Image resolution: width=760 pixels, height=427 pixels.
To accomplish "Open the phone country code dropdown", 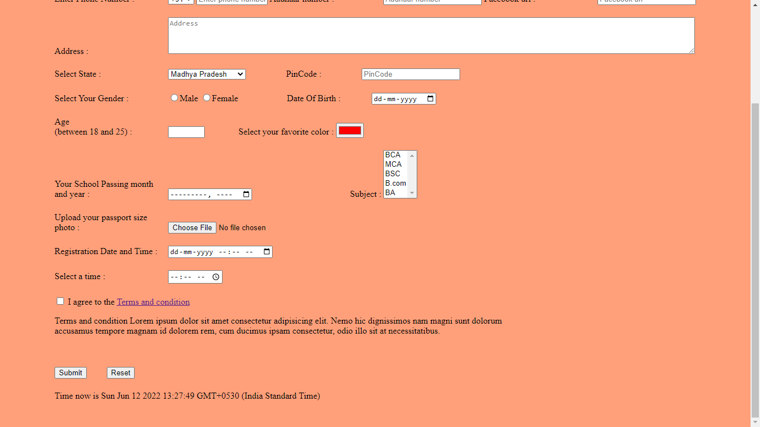I will pyautogui.click(x=180, y=2).
